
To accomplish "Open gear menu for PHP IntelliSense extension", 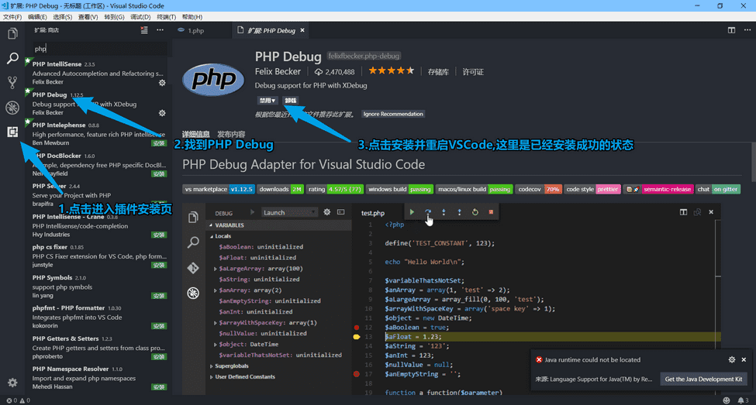I will click(x=162, y=82).
